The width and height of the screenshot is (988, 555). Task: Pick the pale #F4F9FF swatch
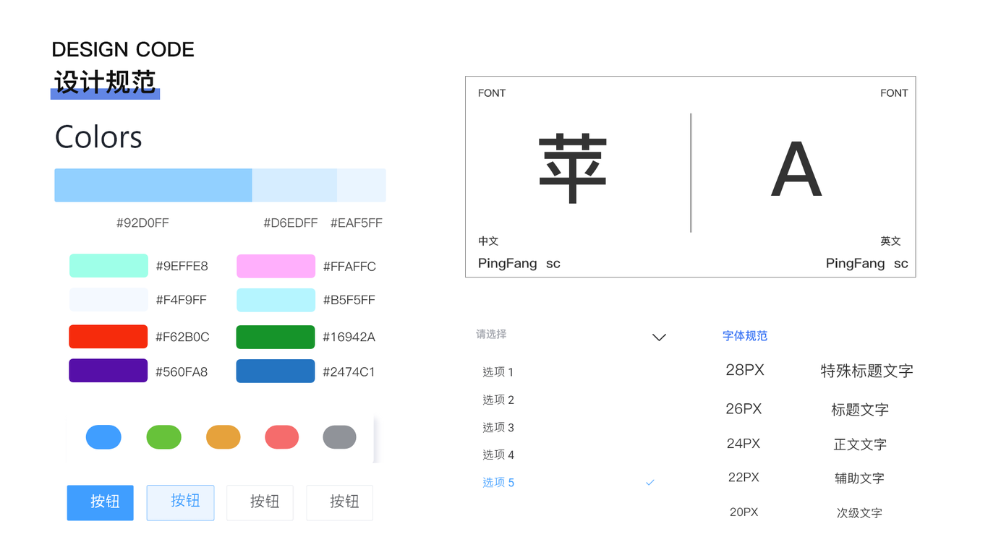click(x=108, y=300)
